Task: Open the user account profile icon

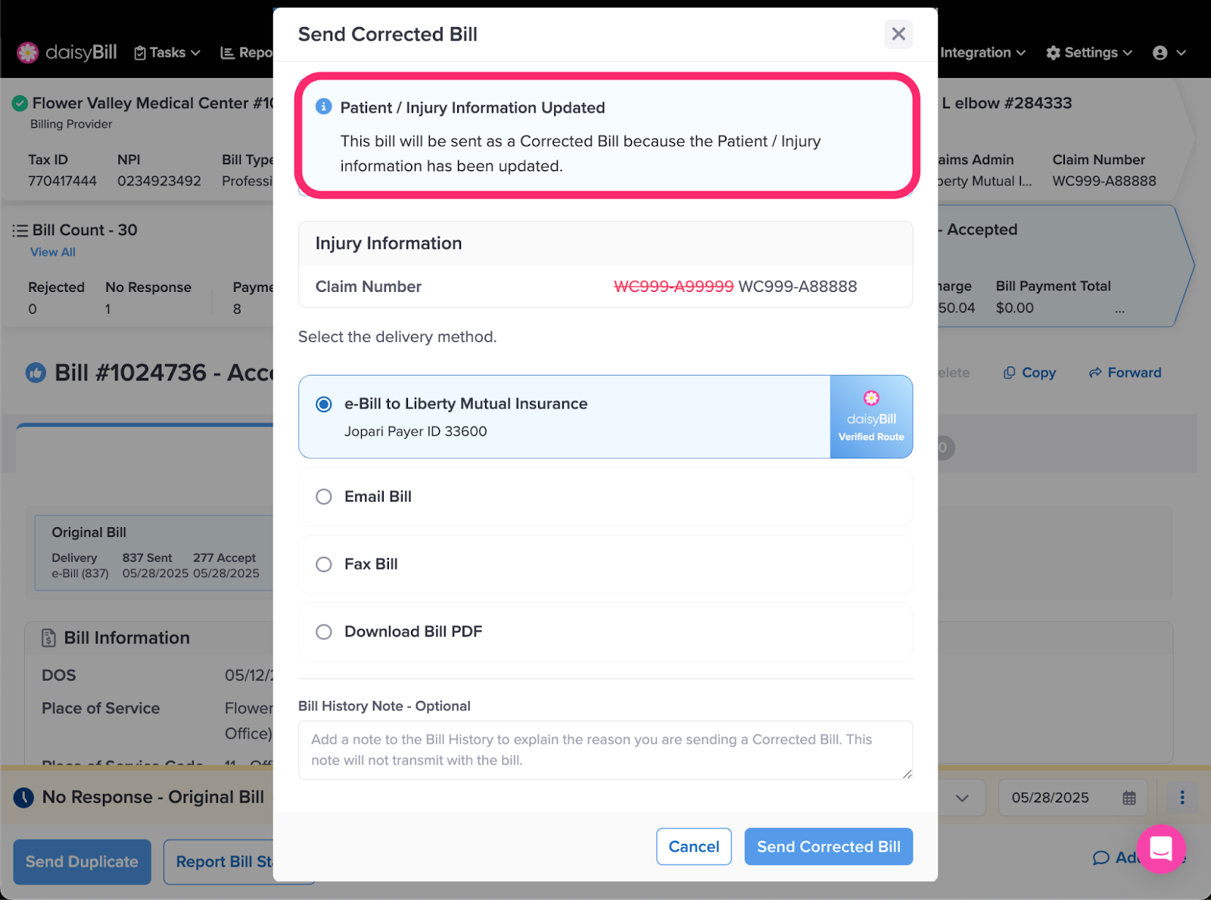Action: tap(1160, 53)
